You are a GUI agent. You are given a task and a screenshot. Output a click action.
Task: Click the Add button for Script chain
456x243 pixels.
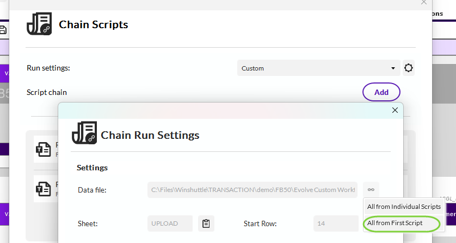pyautogui.click(x=381, y=92)
